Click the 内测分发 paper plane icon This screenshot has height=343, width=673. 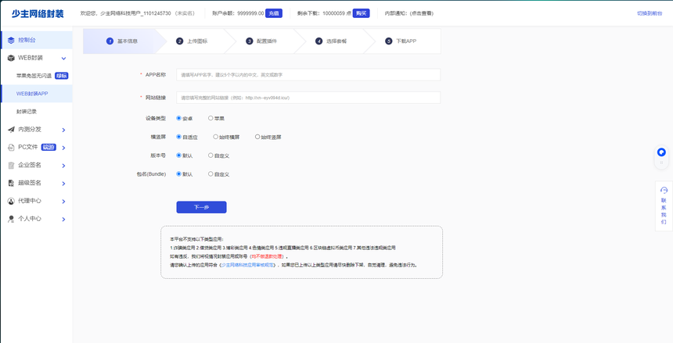[10, 130]
